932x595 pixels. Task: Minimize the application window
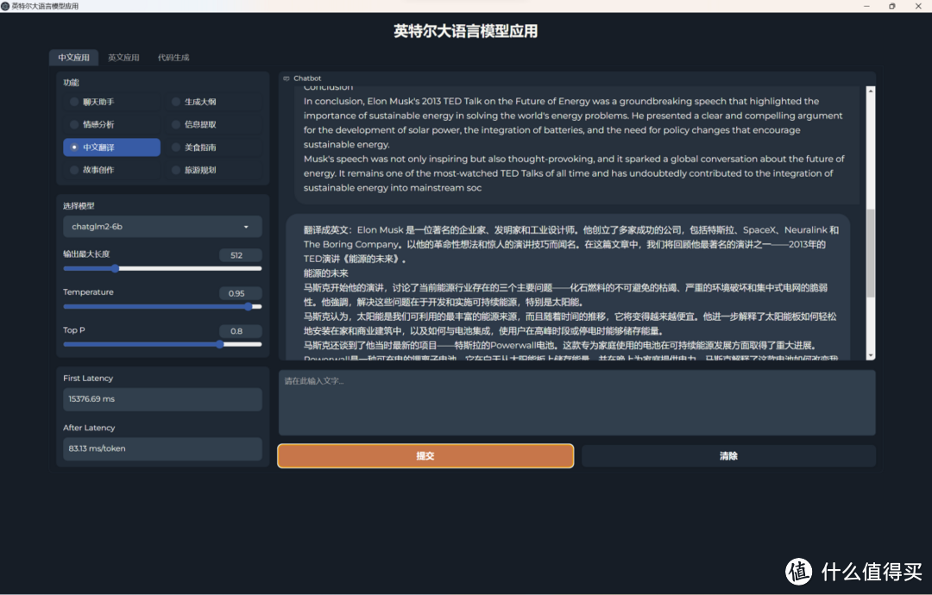866,6
